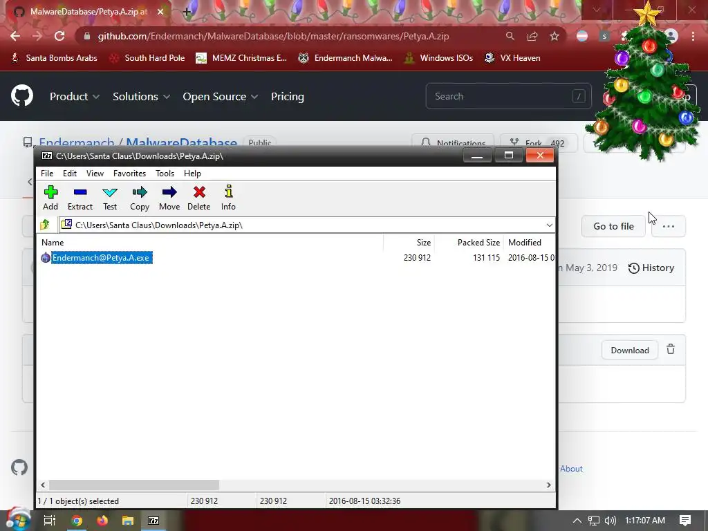Click the Download button on GitHub
This screenshot has width=708, height=531.
tap(629, 351)
